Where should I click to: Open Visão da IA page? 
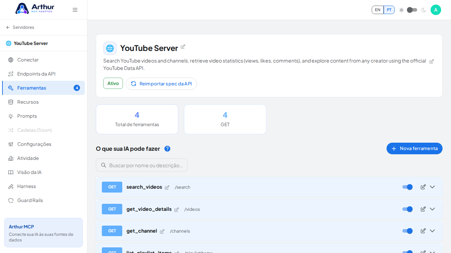point(43,172)
